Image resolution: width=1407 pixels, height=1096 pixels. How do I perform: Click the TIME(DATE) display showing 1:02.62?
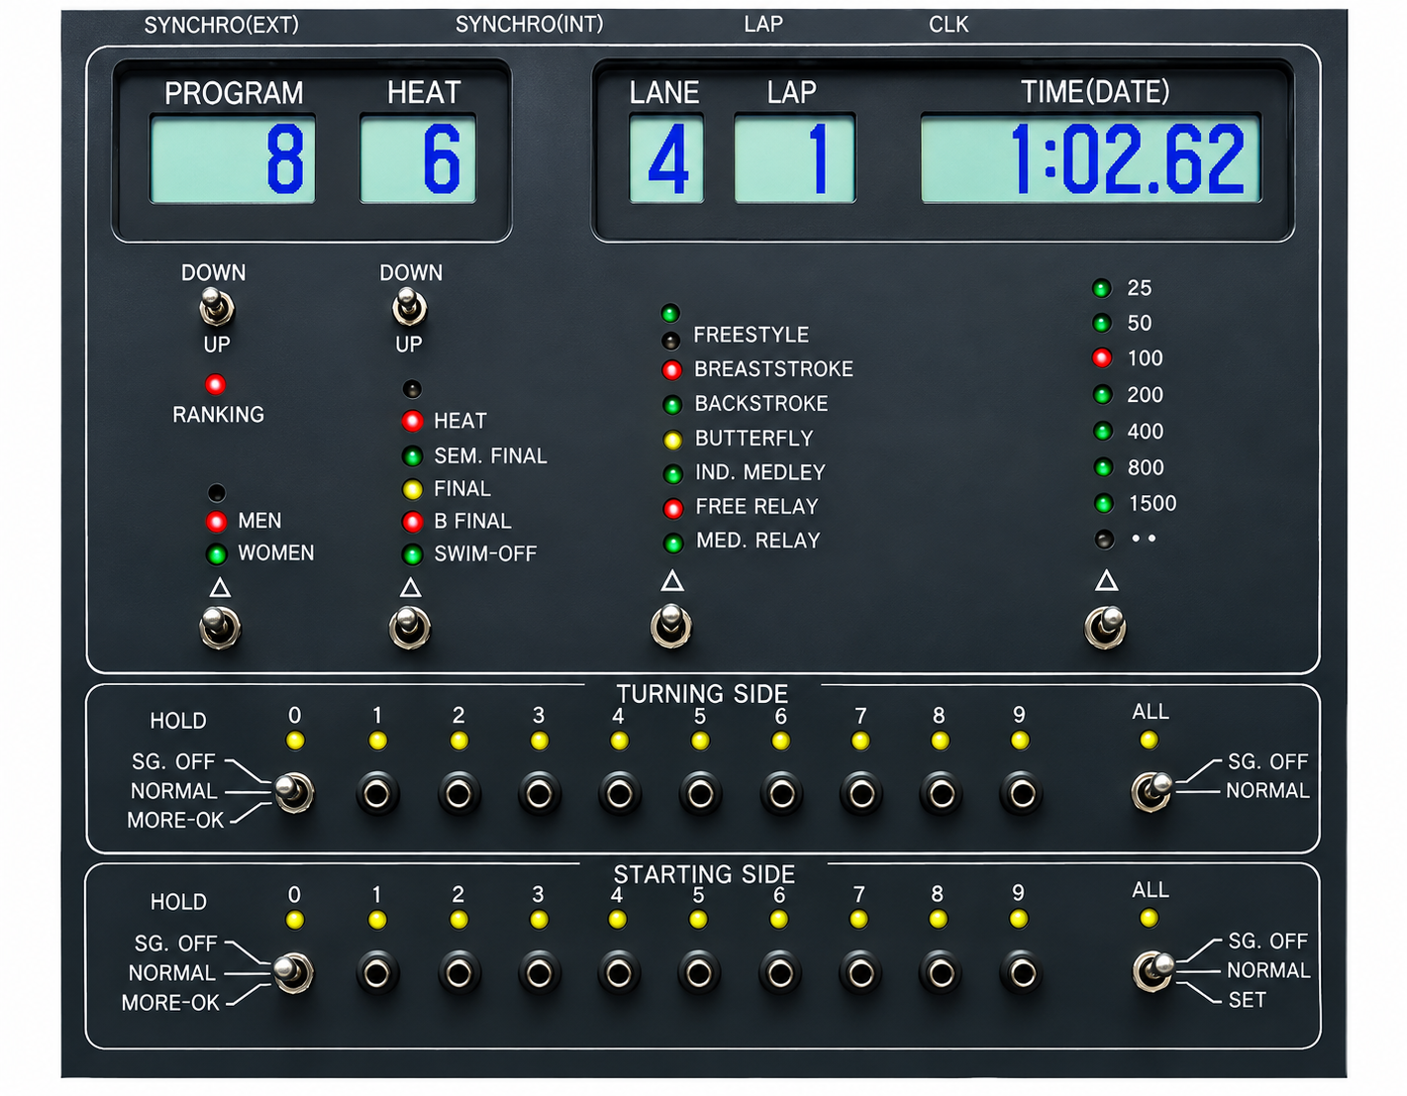click(x=1091, y=159)
